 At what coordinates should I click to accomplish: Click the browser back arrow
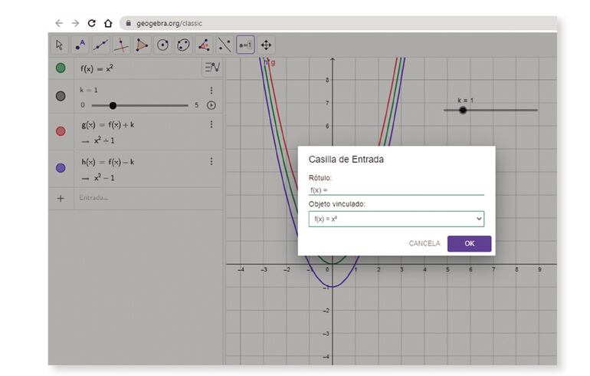pyautogui.click(x=59, y=23)
